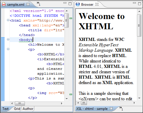The height and width of the screenshot is (113, 143).
Task: Click browser vertical scrollbar up arrow
Action: click(139, 11)
